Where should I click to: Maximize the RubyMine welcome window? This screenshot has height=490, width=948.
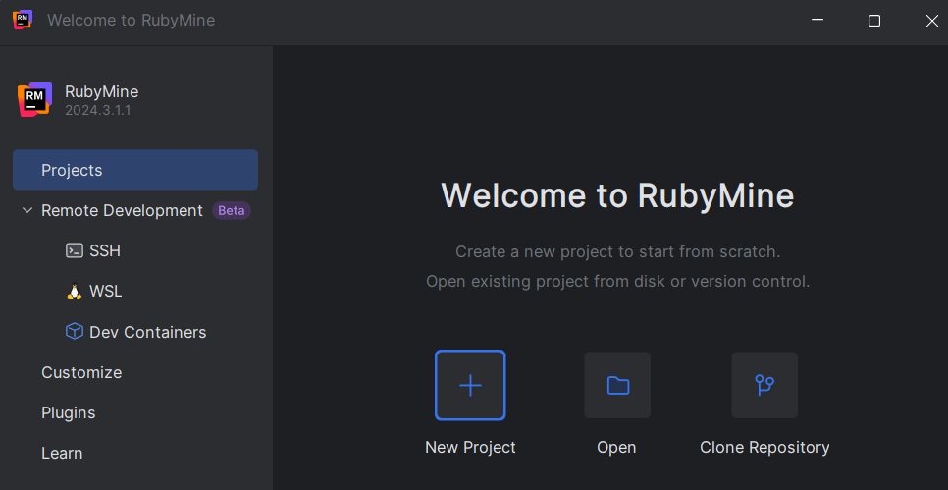point(874,21)
